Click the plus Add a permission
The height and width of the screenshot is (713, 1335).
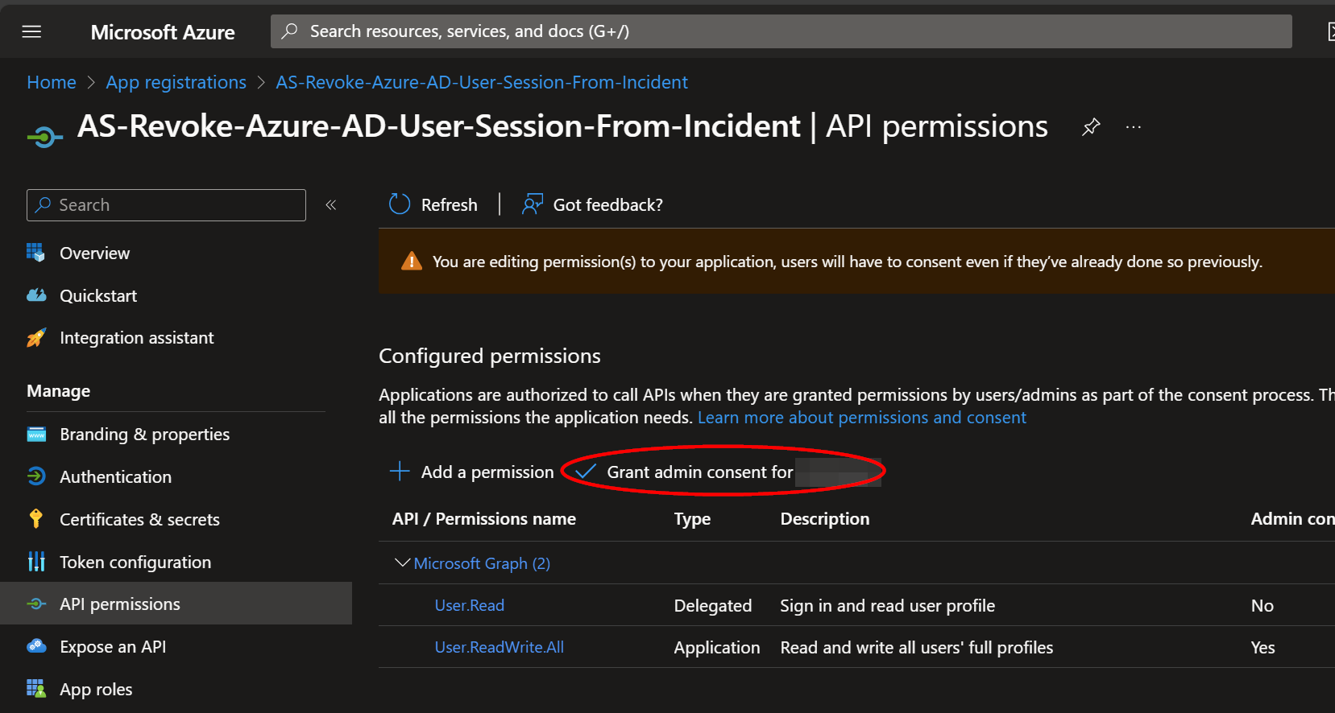click(x=472, y=472)
